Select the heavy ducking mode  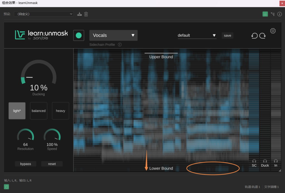pyautogui.click(x=60, y=111)
